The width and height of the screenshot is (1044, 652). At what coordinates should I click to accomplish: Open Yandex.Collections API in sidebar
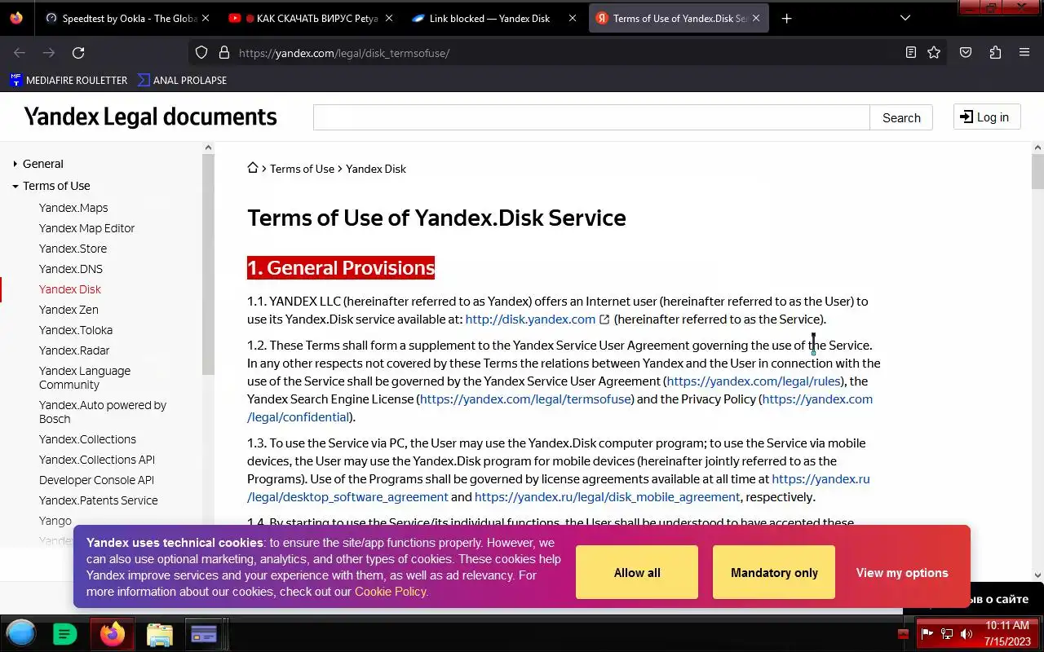point(97,460)
